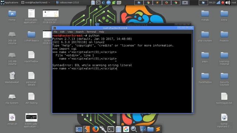
Task: Open the Applications menu in top panel
Action: [x=9, y=3]
